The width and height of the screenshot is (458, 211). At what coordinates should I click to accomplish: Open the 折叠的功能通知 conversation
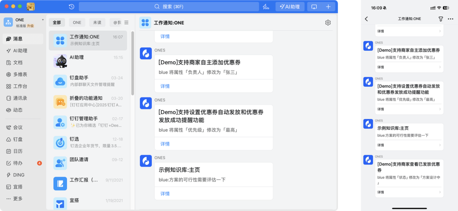88,102
